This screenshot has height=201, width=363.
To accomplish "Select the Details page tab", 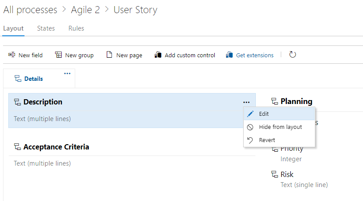I will pyautogui.click(x=33, y=79).
